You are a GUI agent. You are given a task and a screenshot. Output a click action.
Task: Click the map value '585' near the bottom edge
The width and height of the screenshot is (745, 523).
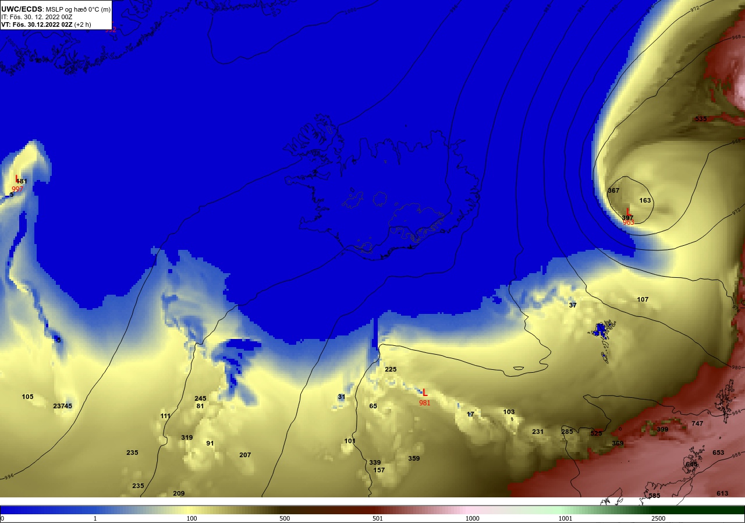point(654,496)
